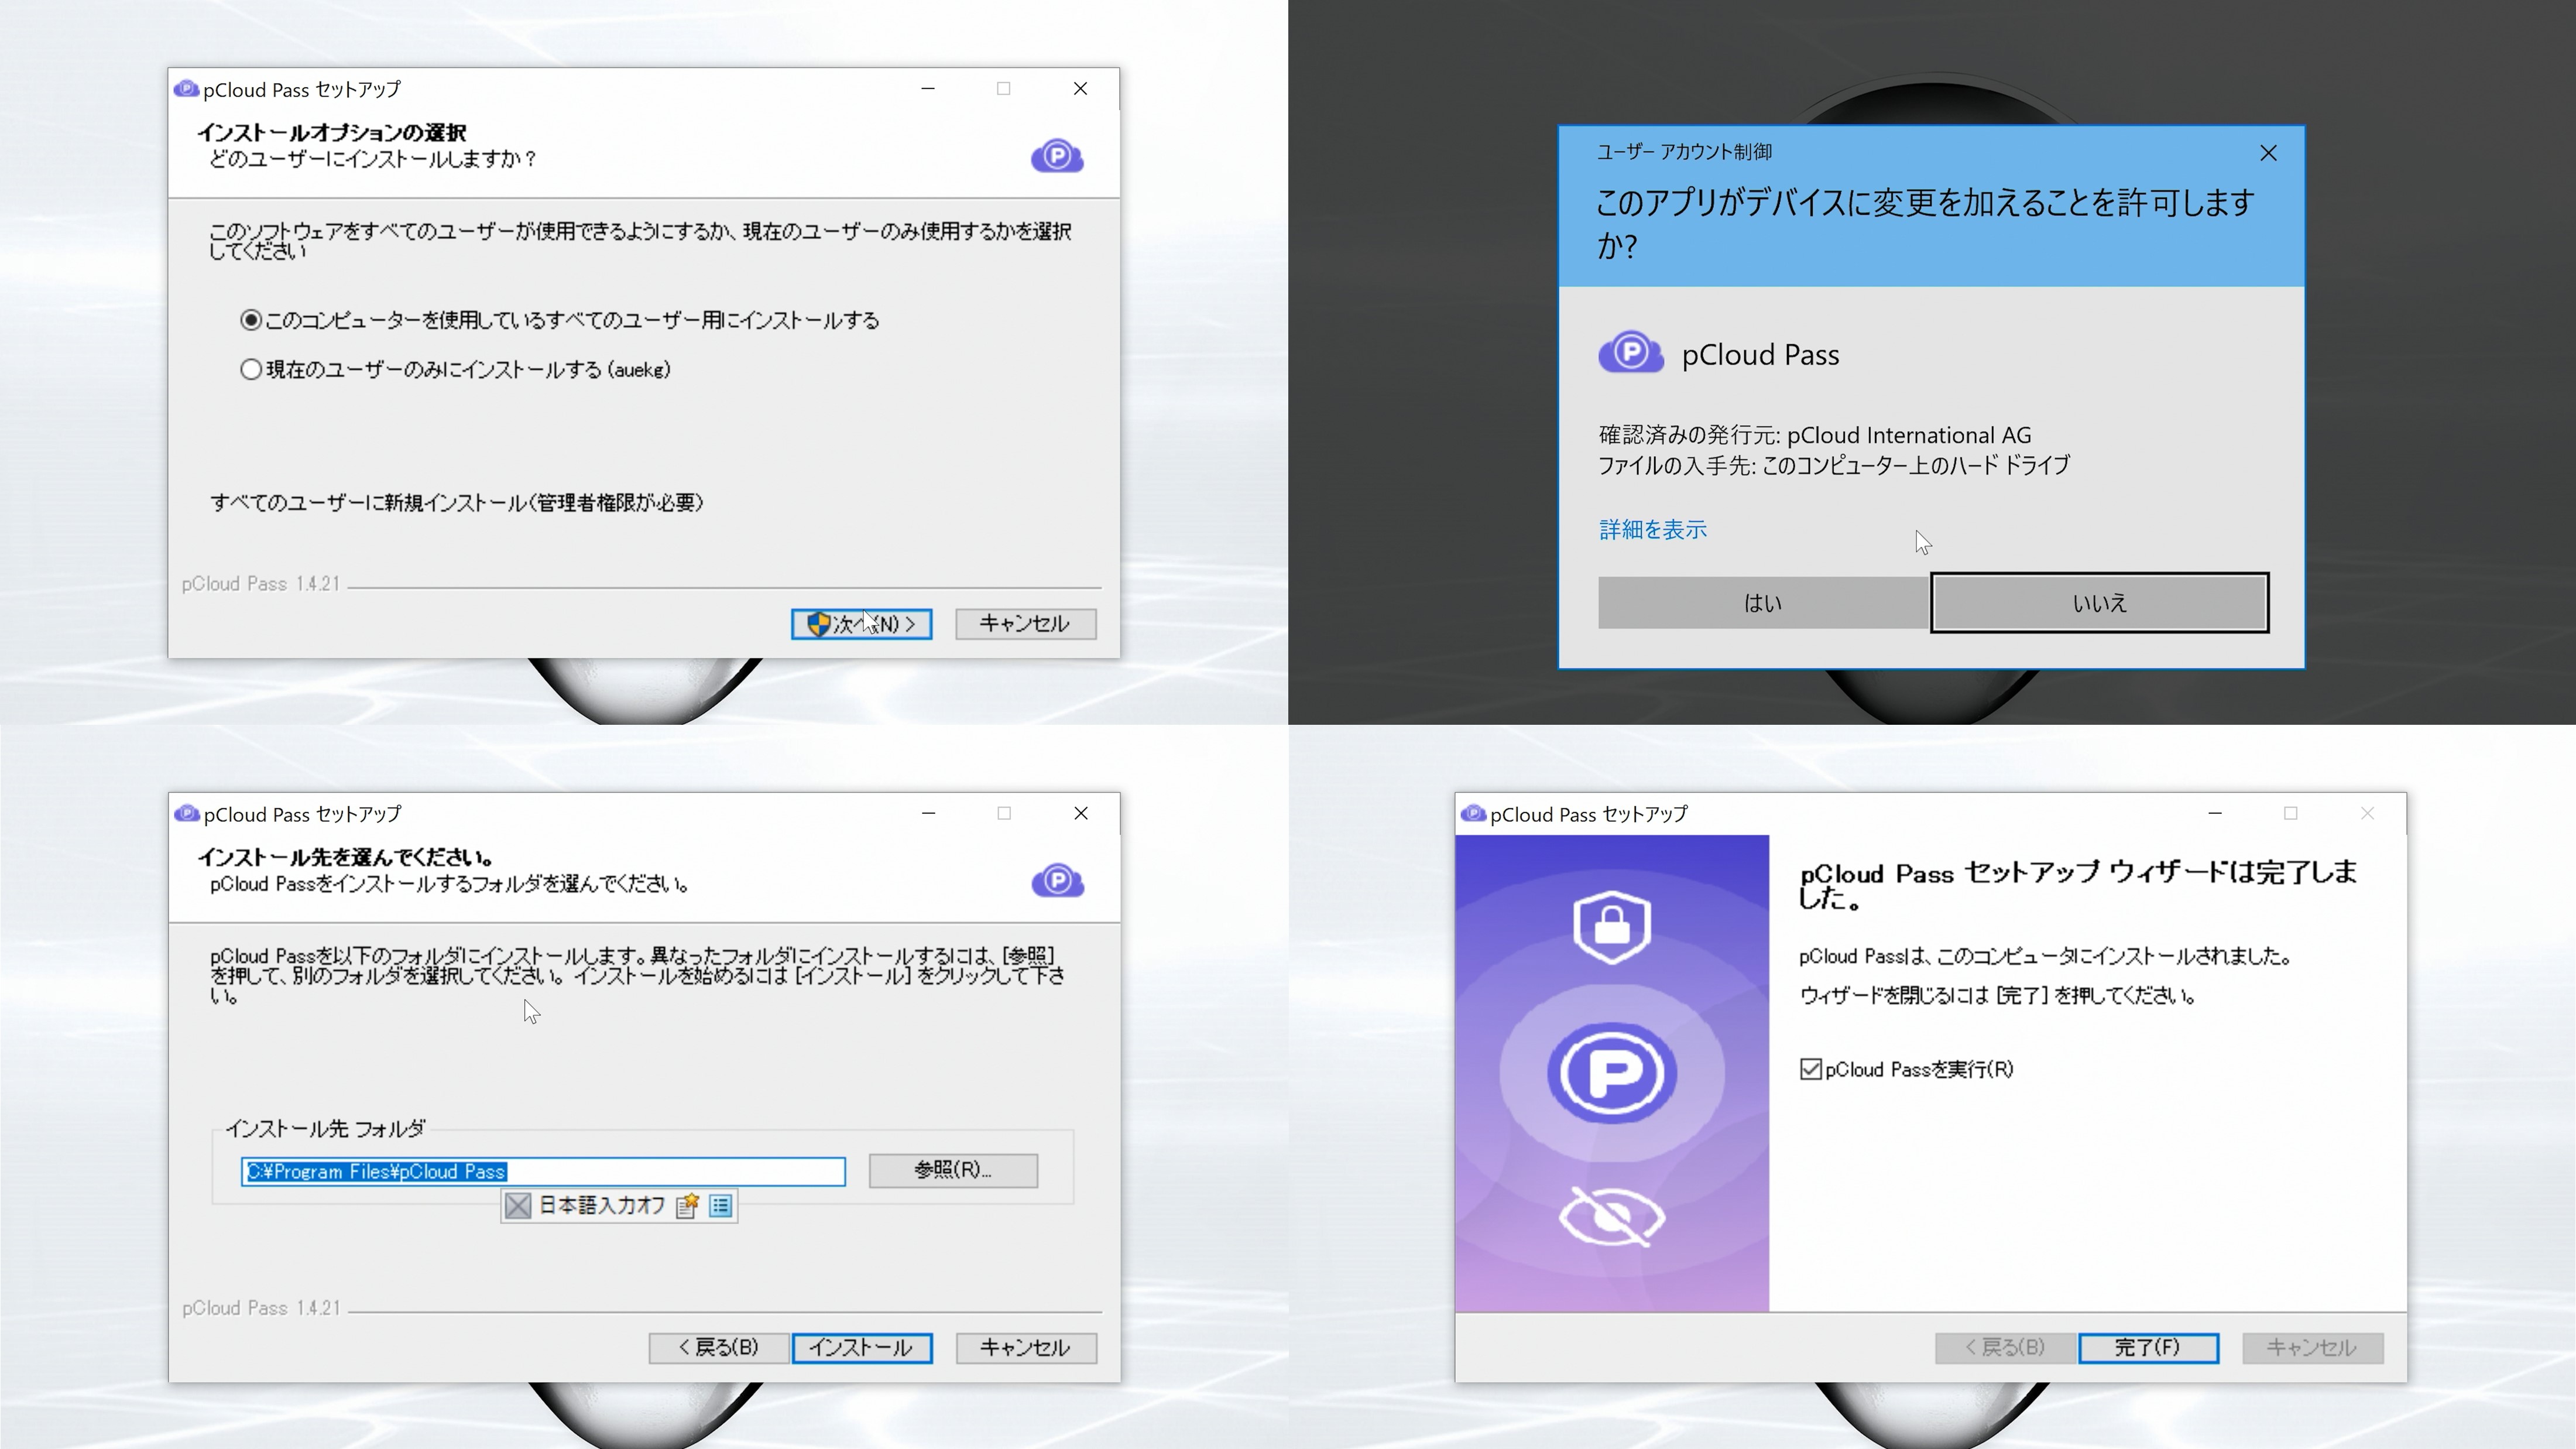Screen dimensions: 2576x1449
Task: Click the crossed-out eye icon in the banner
Action: 1611,1217
